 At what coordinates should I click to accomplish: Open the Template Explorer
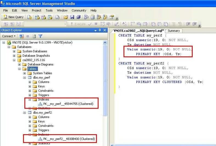[x=105, y=17]
